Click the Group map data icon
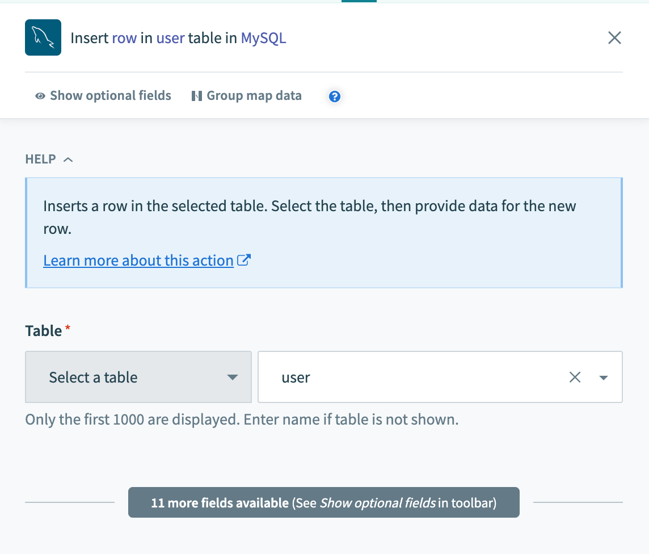649x554 pixels. coord(197,96)
